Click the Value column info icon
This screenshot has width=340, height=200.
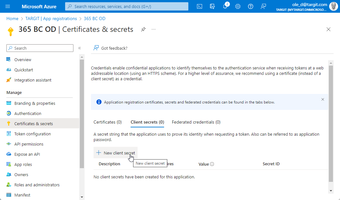click(212, 164)
